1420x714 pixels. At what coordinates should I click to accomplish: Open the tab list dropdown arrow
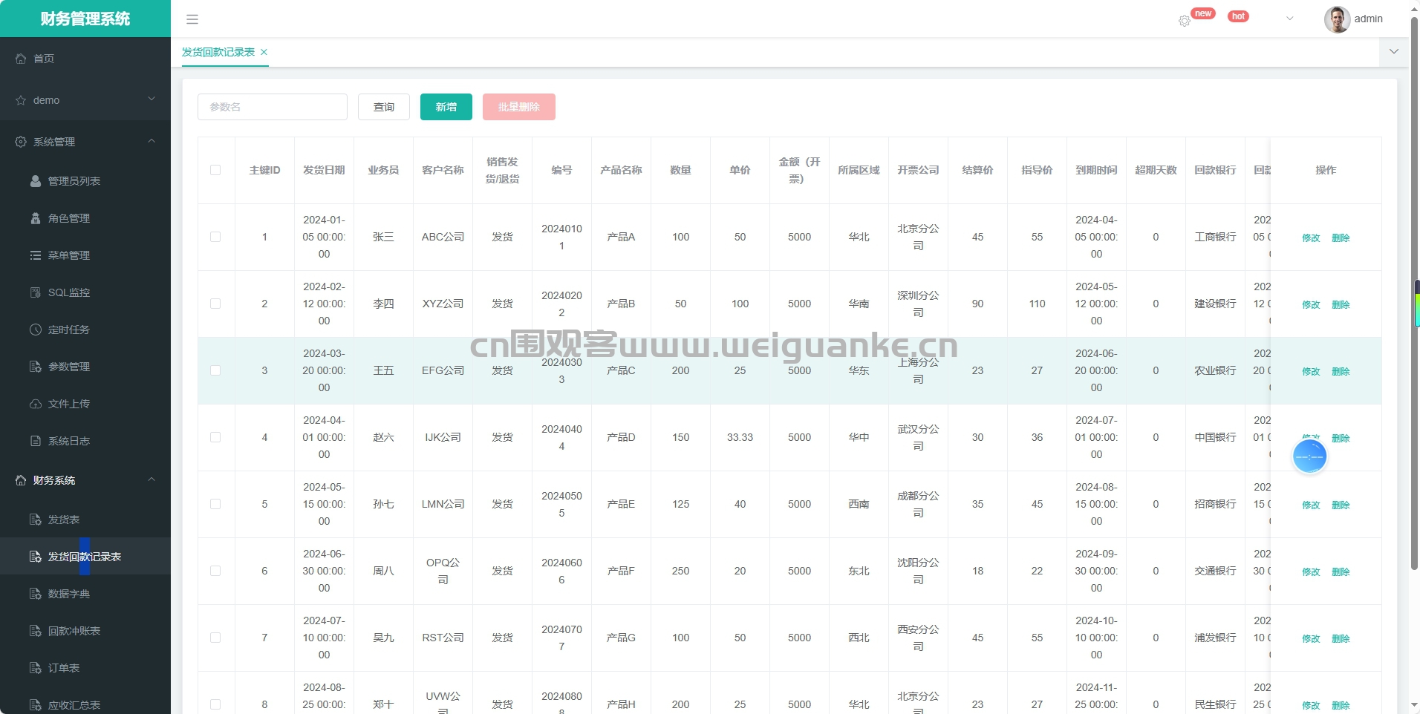[x=1393, y=52]
